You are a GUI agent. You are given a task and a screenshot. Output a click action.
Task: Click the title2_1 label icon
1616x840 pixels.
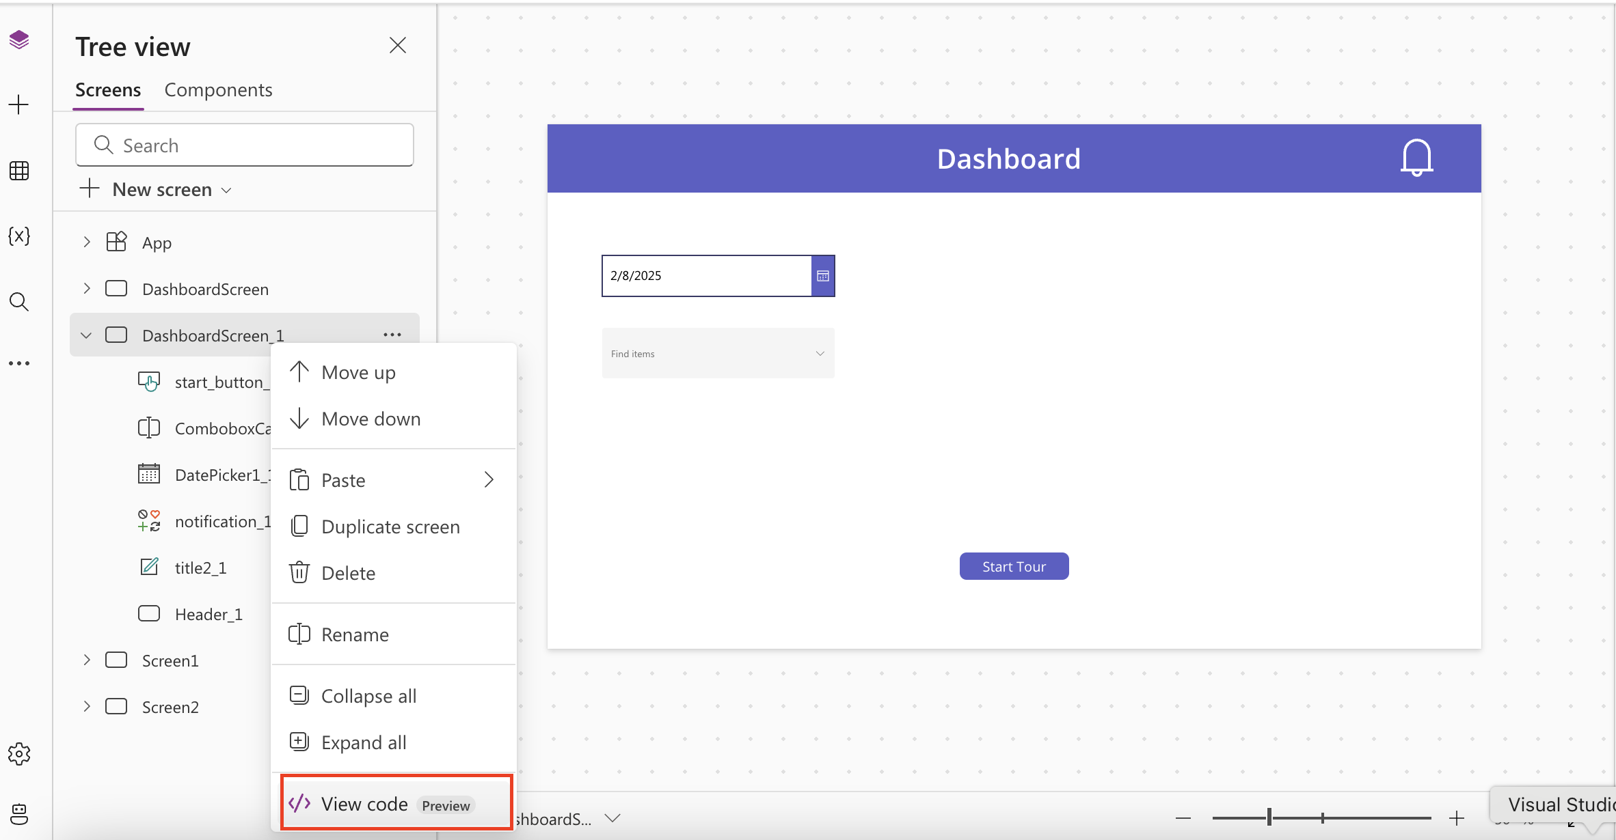(149, 567)
